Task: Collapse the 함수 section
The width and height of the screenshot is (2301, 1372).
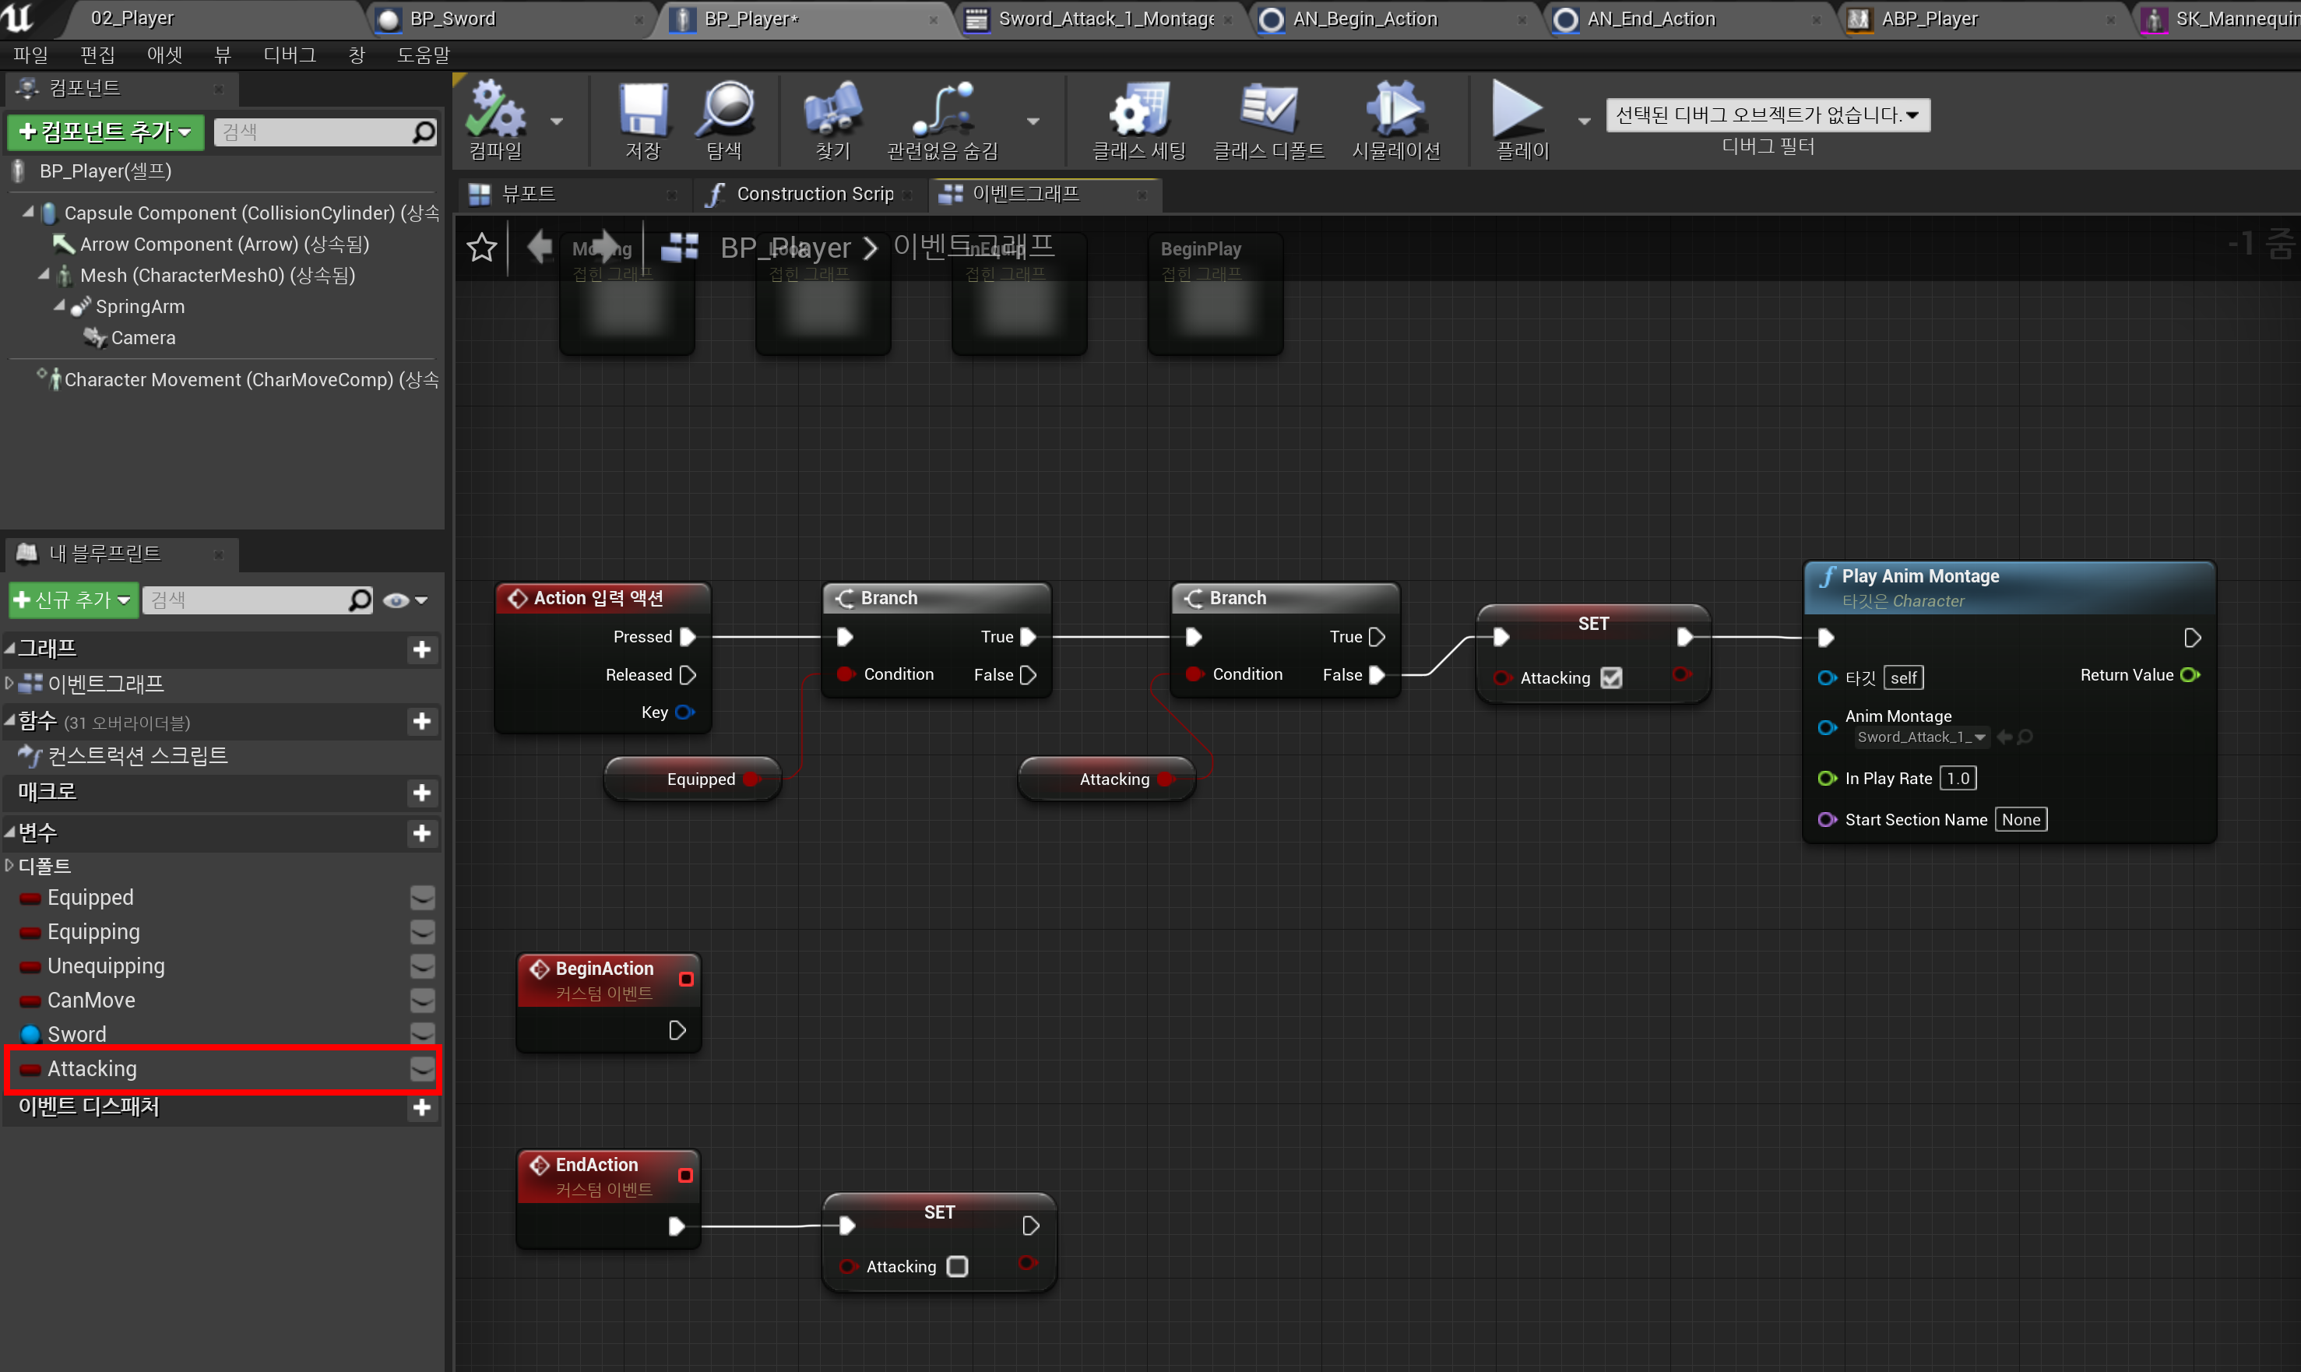Action: [x=9, y=719]
